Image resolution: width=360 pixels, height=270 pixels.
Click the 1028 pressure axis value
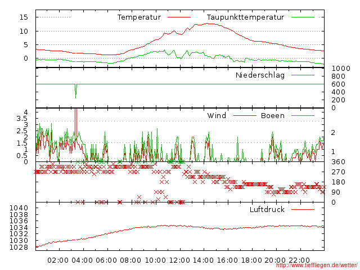click(x=19, y=247)
